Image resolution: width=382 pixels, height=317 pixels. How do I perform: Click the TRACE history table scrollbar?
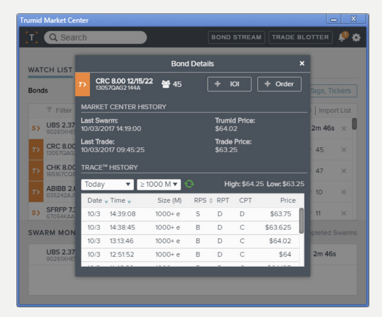(x=301, y=221)
